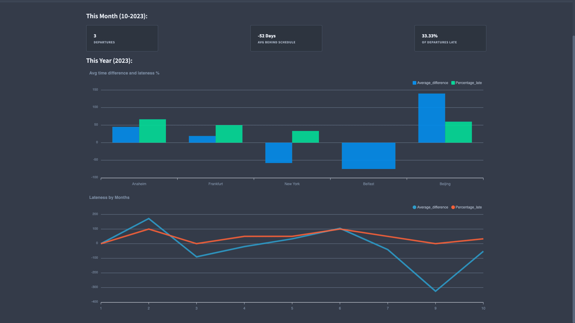Viewport: 575px width, 323px height.
Task: Click the 3 Departures stat card
Action: (122, 38)
